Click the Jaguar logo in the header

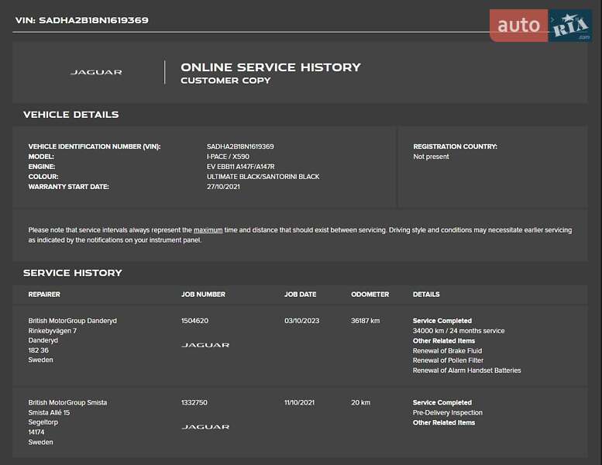[x=96, y=72]
